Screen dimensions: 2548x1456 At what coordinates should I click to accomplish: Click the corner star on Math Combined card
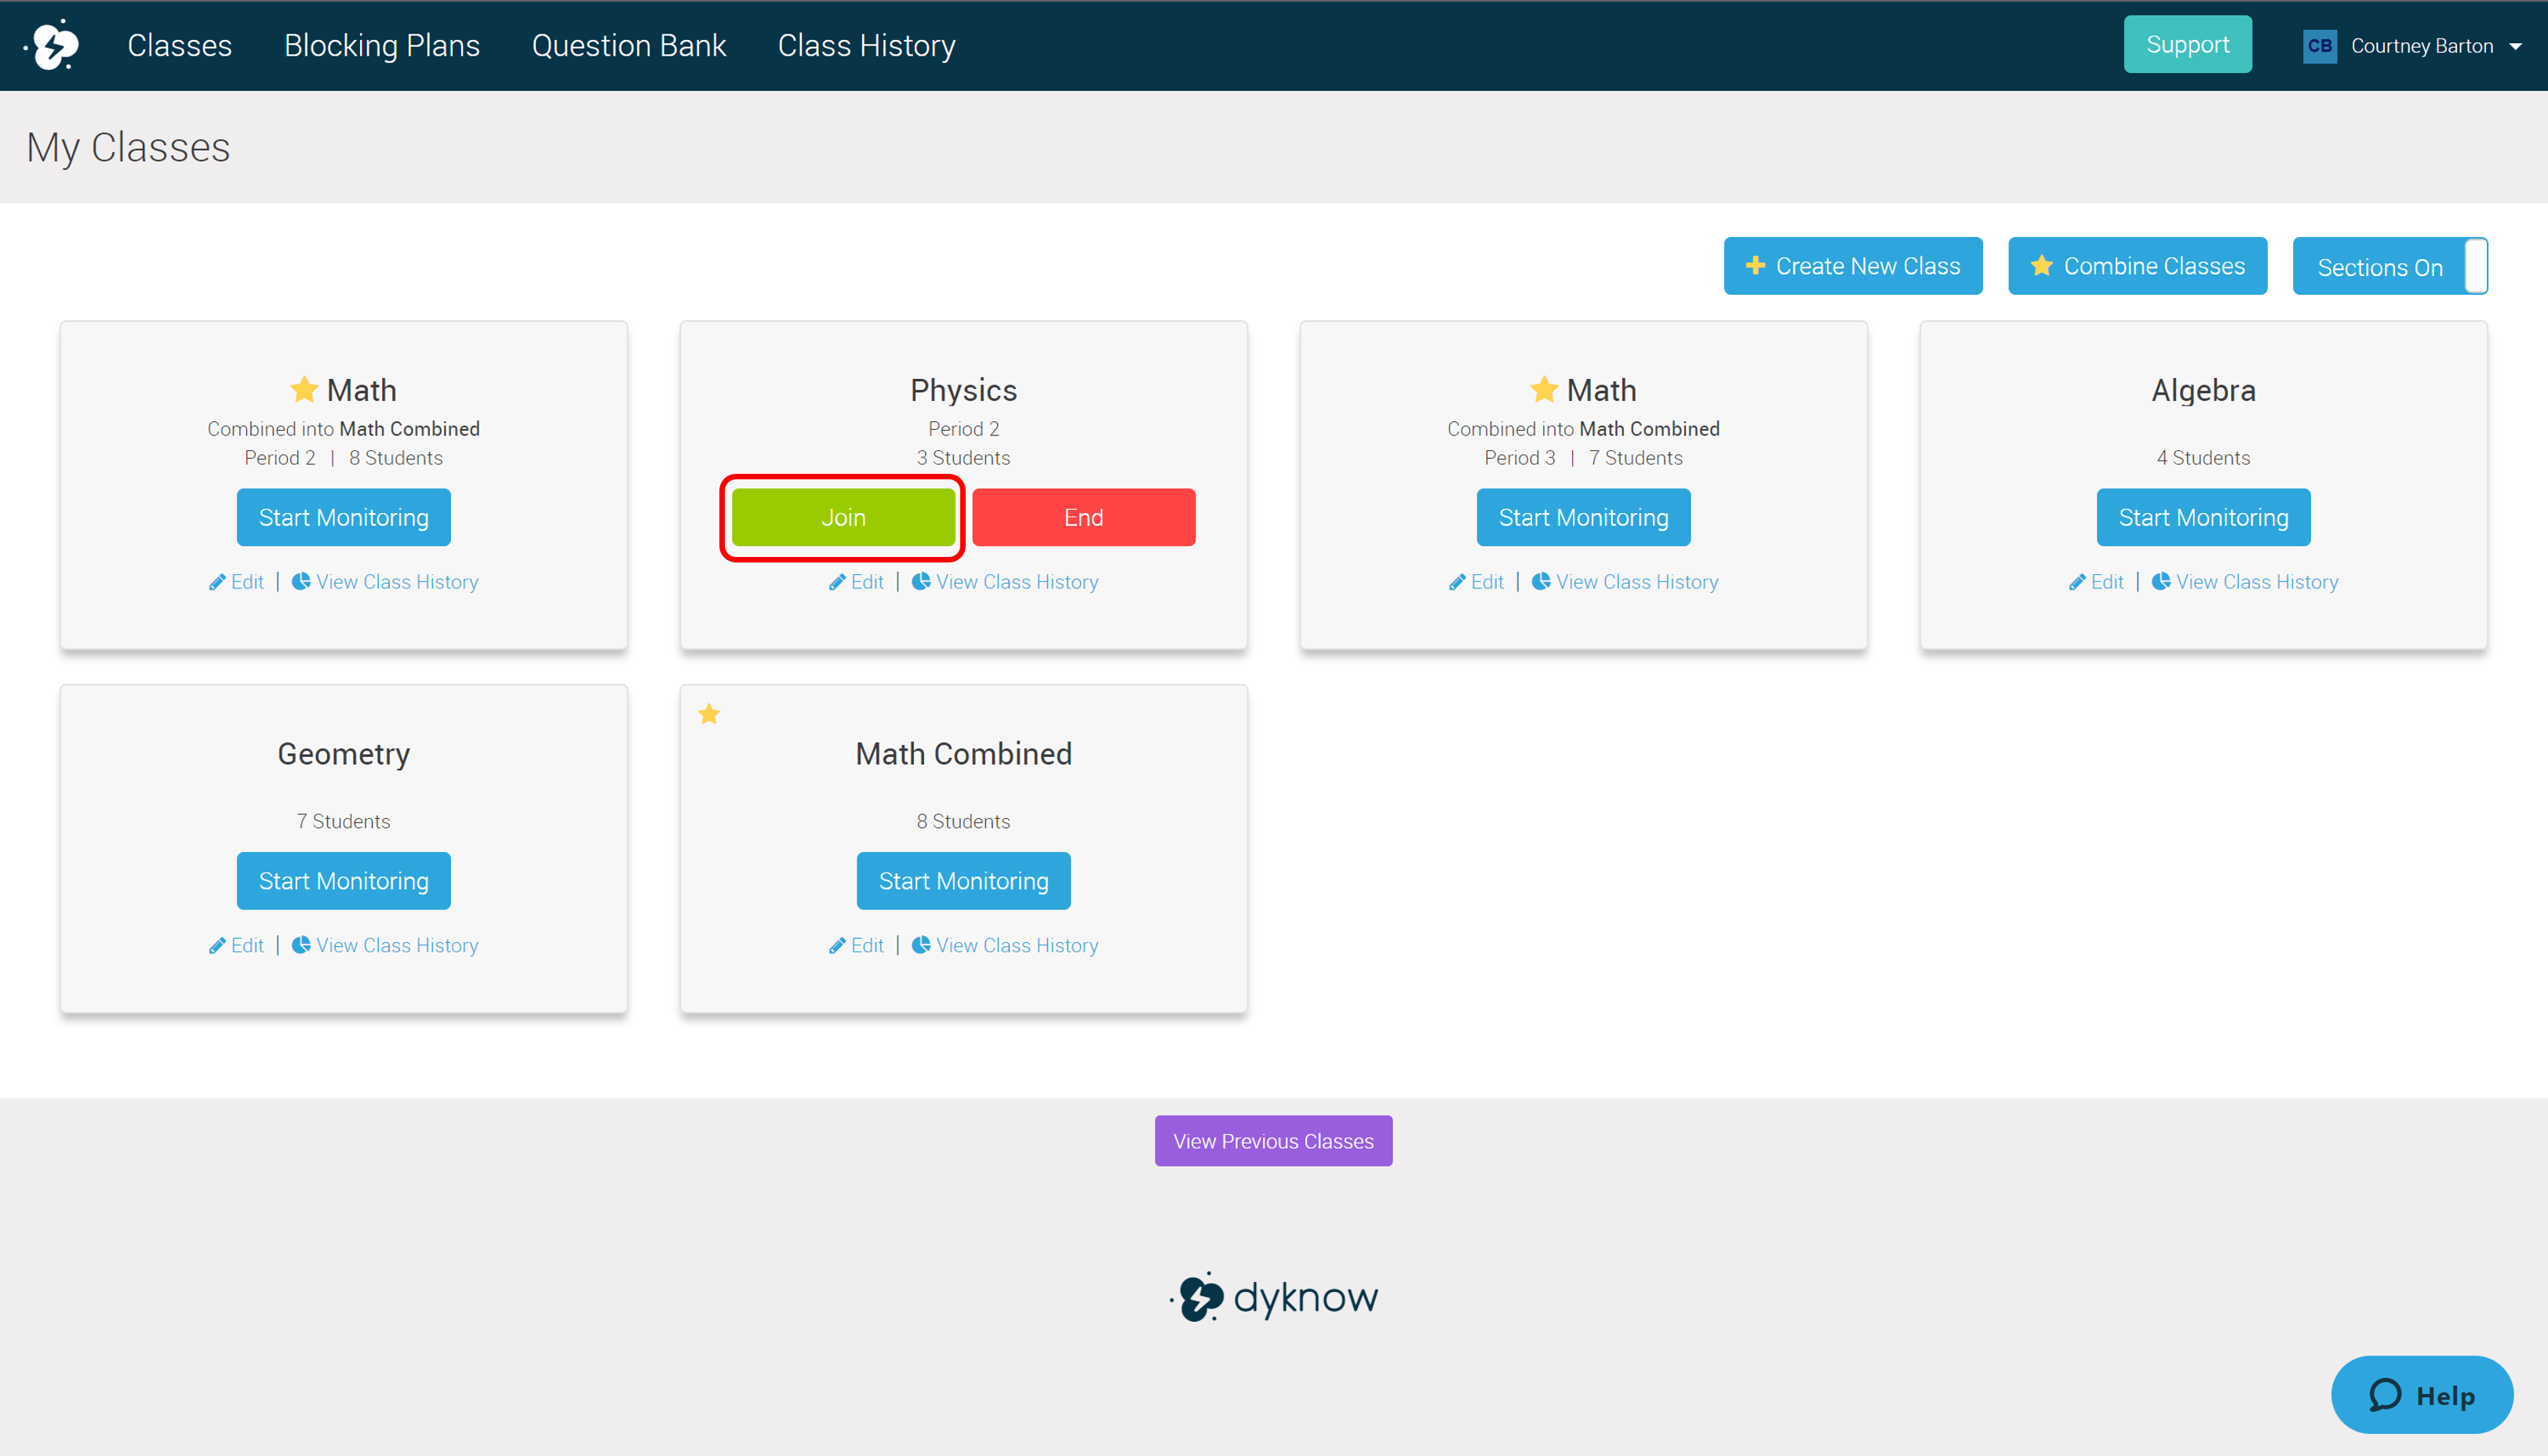[709, 714]
